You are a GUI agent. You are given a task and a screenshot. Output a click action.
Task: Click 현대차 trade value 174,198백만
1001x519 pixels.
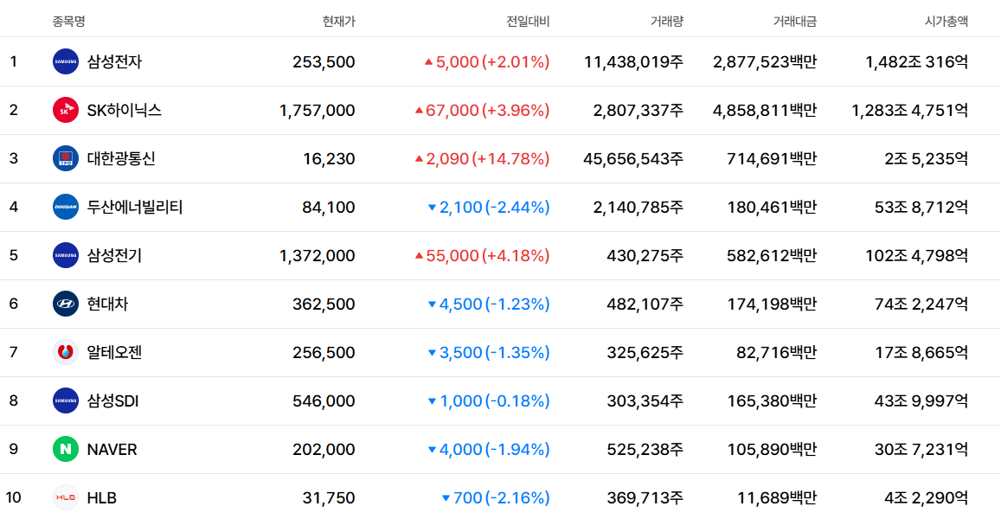coord(772,304)
